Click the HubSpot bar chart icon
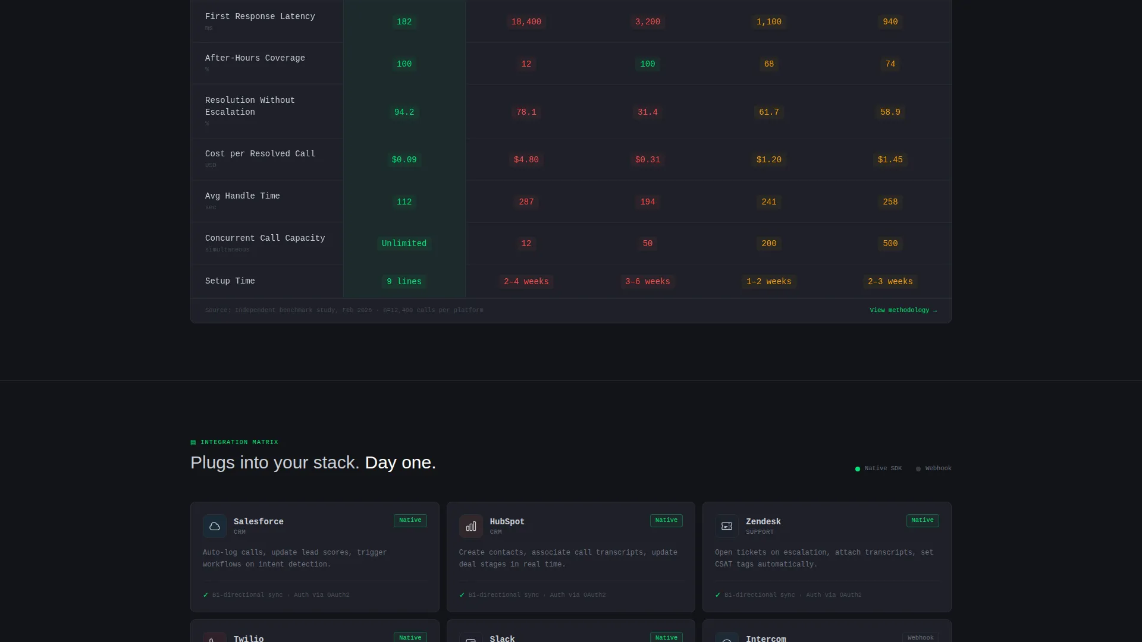Screen dimensions: 1142x642 [x=471, y=526]
